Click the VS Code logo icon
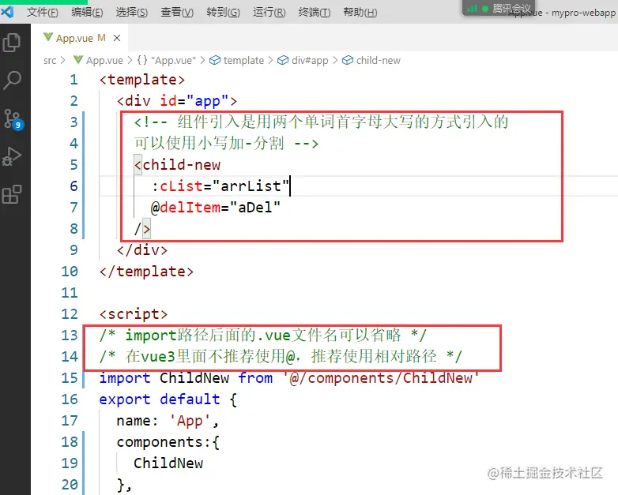The height and width of the screenshot is (495, 618). coord(7,12)
